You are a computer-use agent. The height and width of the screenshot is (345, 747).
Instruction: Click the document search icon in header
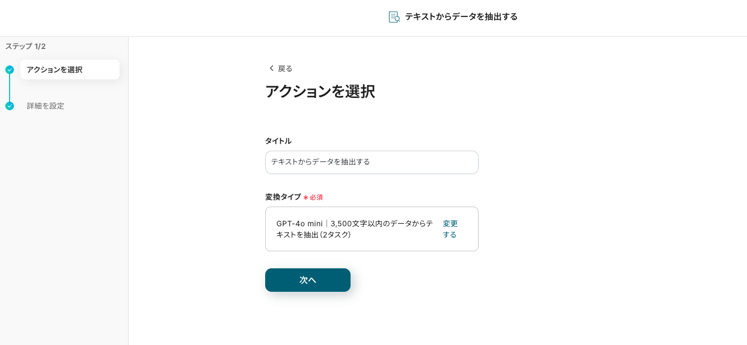[394, 17]
